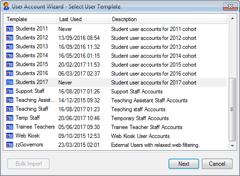Click the 16/09/2016 11:32 date cell
The width and height of the screenshot is (240, 176).
pyautogui.click(x=79, y=47)
